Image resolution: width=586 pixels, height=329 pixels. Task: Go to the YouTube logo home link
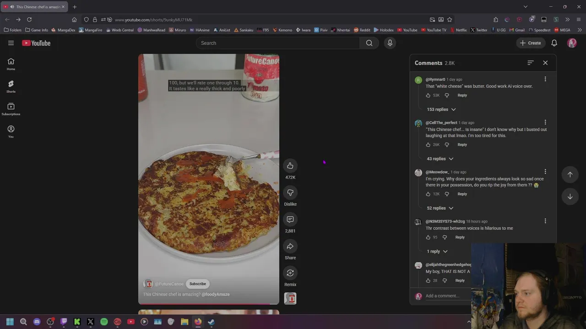[x=36, y=43]
